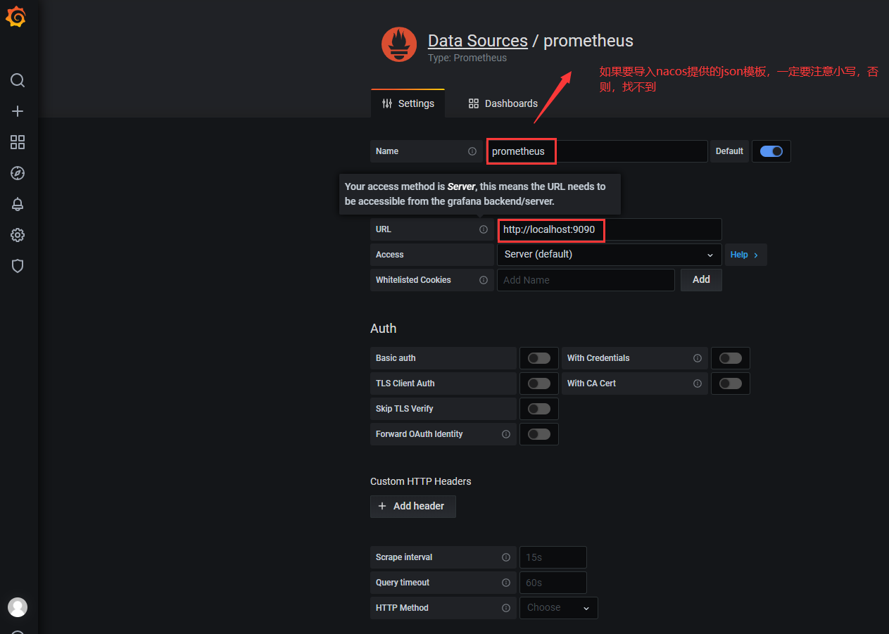Click info icon beside HTTP Method
Screen dimensions: 889x634
pos(506,608)
